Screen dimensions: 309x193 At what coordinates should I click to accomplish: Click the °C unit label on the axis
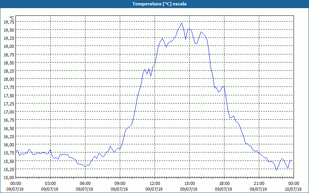click(12, 18)
